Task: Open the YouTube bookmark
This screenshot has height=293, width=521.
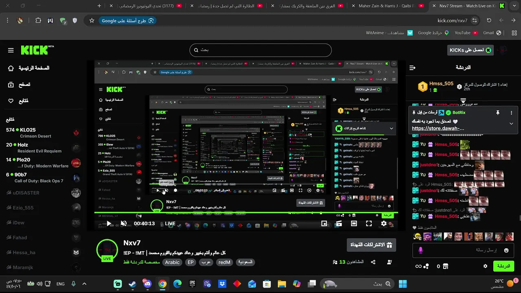Action: (x=466, y=33)
